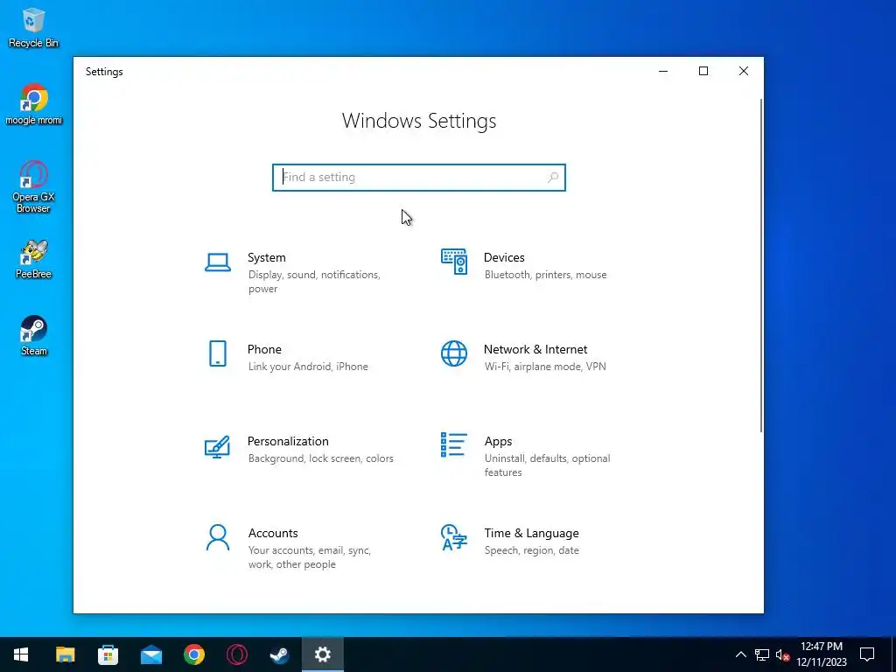896x672 pixels.
Task: Select the moogle mromi desktop shortcut
Action: coord(34,104)
